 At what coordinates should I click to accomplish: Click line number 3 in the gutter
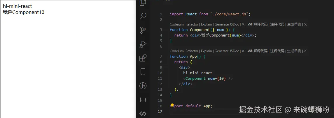pos(161,30)
